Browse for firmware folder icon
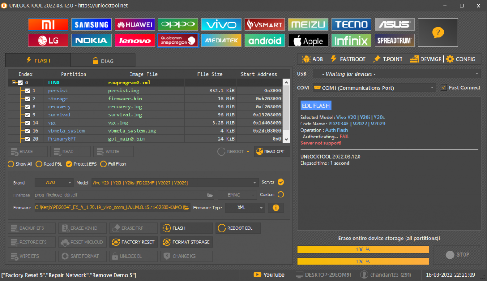The image size is (487, 281). [x=186, y=208]
